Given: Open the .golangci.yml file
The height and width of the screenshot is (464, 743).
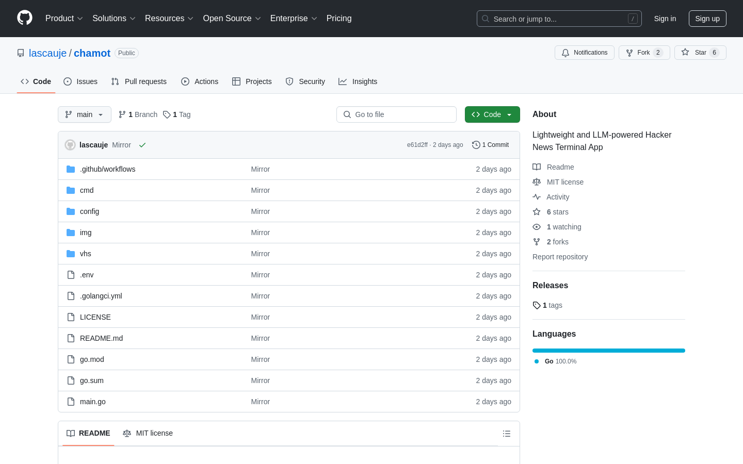Looking at the screenshot, I should [101, 296].
